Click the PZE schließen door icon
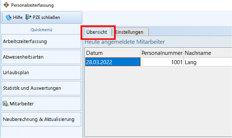This screenshot has width=232, height=138. [28, 17]
